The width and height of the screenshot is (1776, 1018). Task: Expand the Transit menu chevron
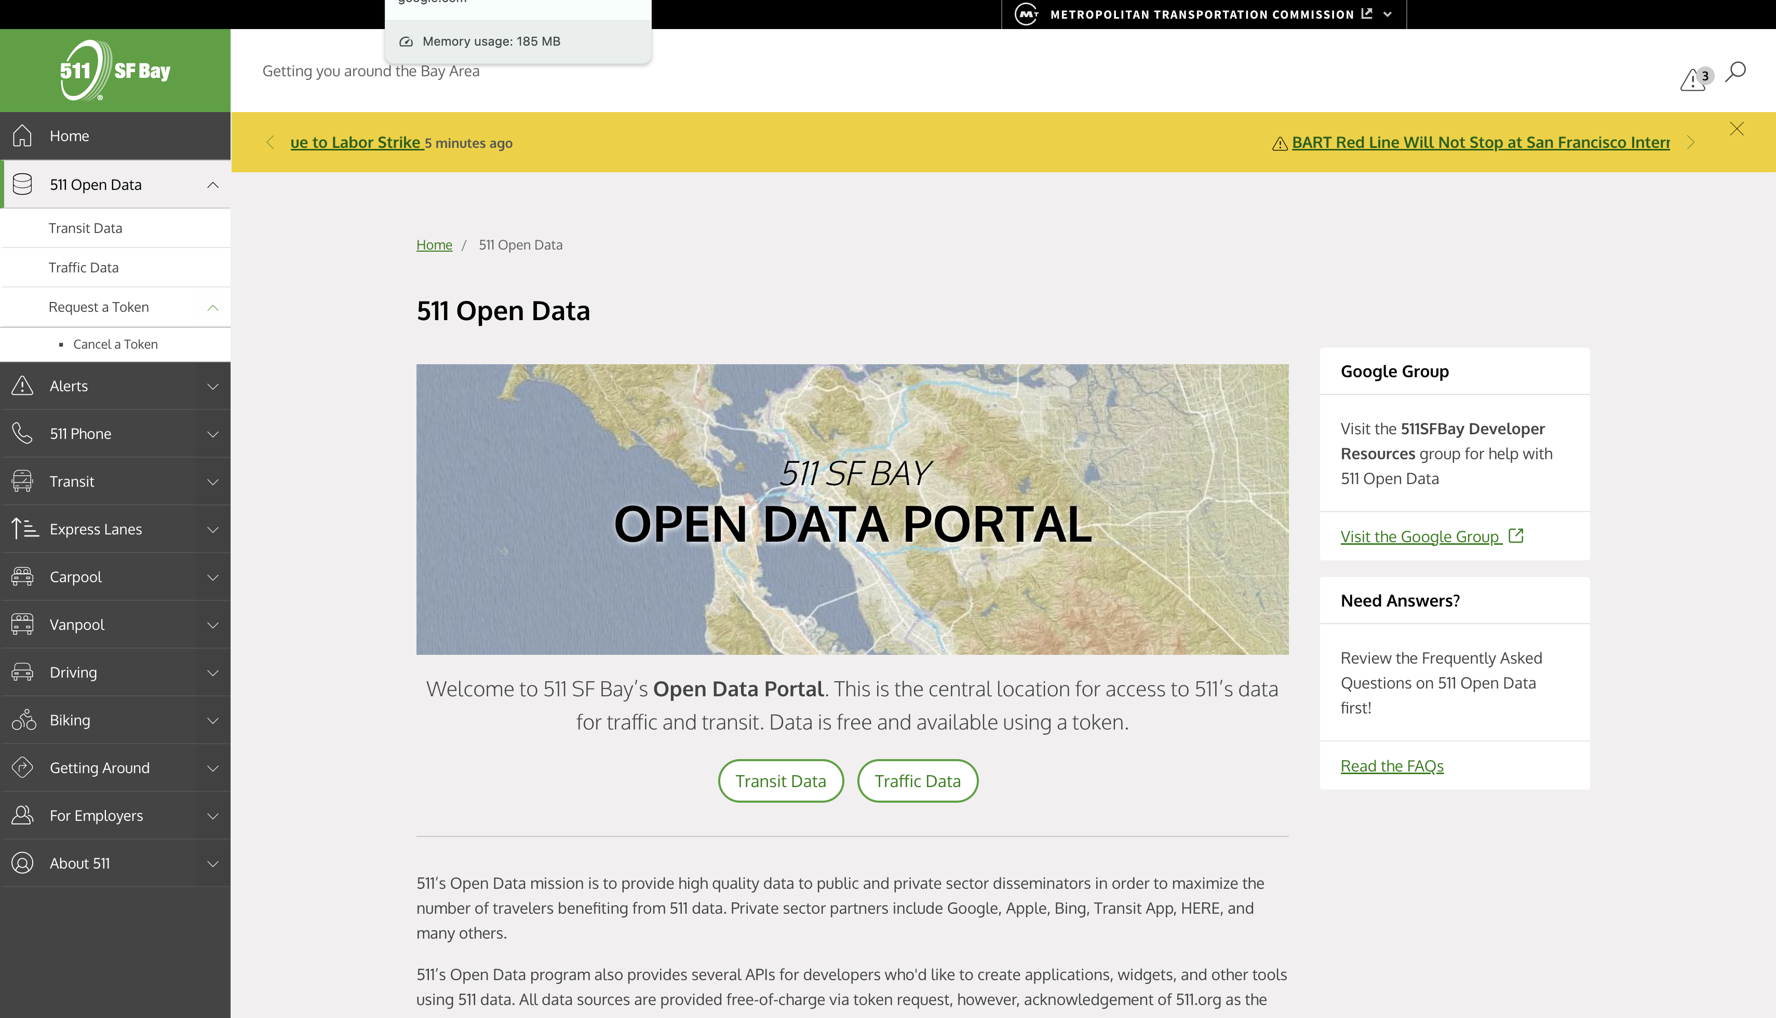point(213,482)
